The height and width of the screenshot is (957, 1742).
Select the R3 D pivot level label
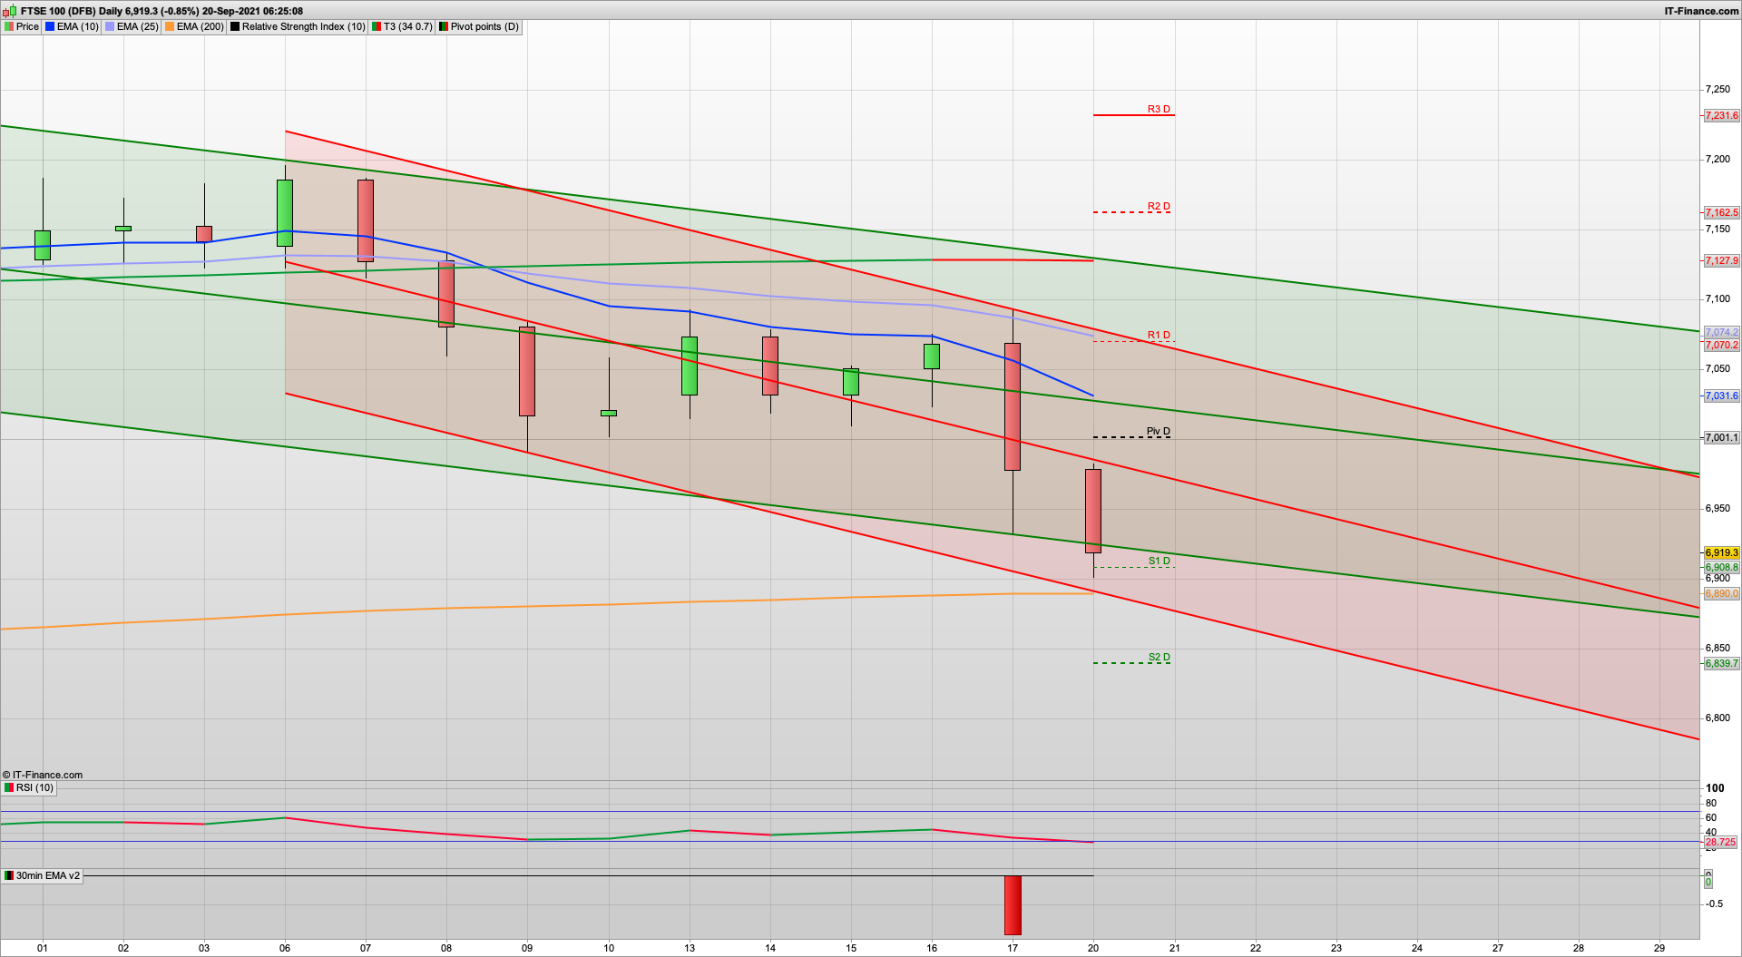pyautogui.click(x=1159, y=109)
